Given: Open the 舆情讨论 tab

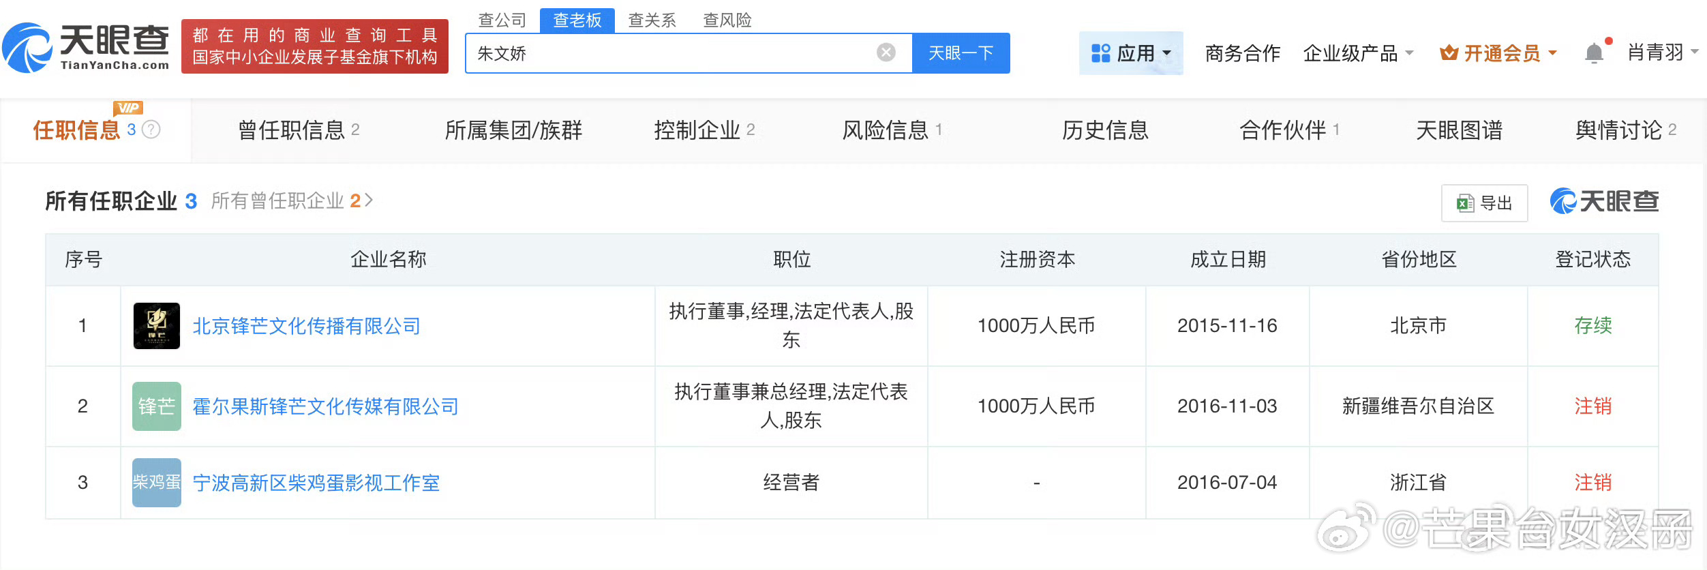Looking at the screenshot, I should click(1625, 130).
